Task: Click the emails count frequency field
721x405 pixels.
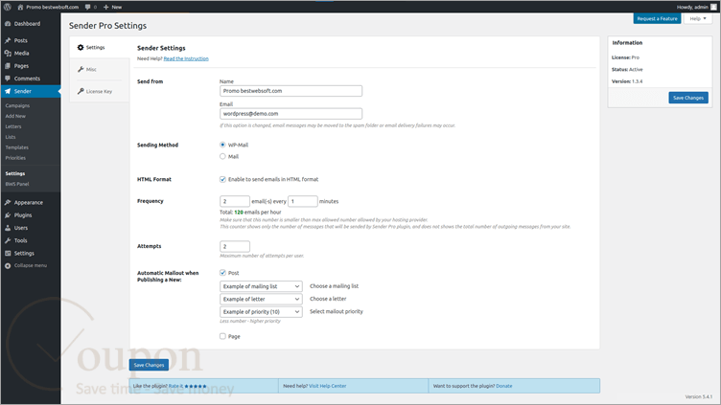Action: [235, 201]
